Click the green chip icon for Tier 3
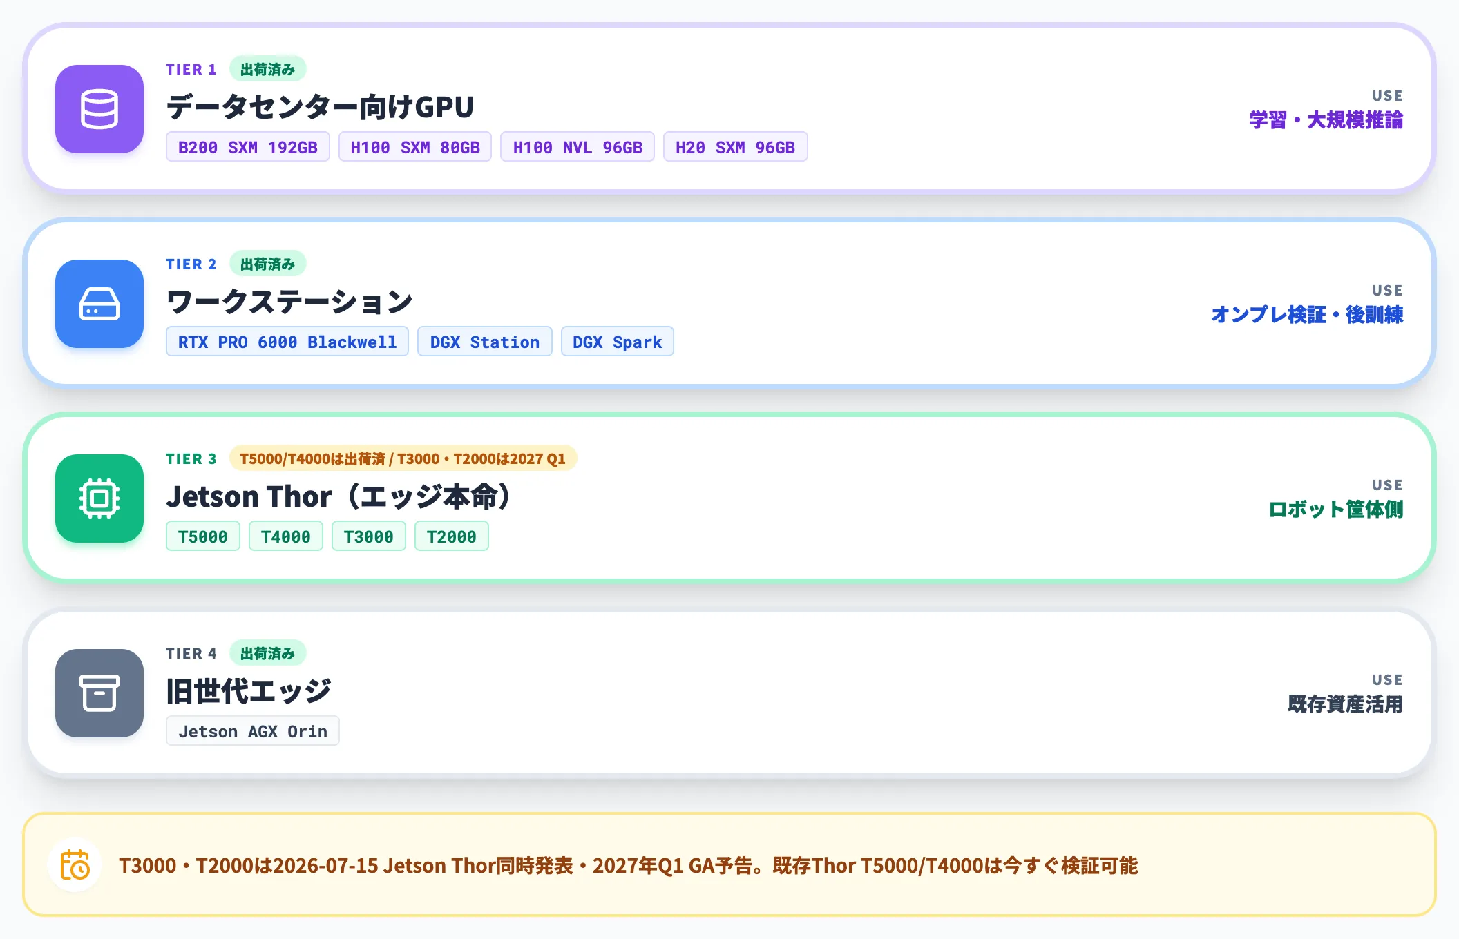 (x=99, y=498)
